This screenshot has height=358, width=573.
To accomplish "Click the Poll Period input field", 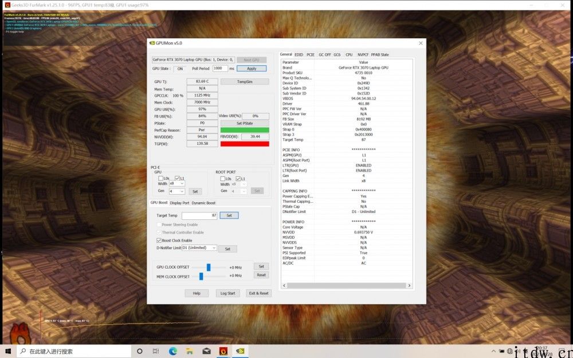I will [x=221, y=68].
